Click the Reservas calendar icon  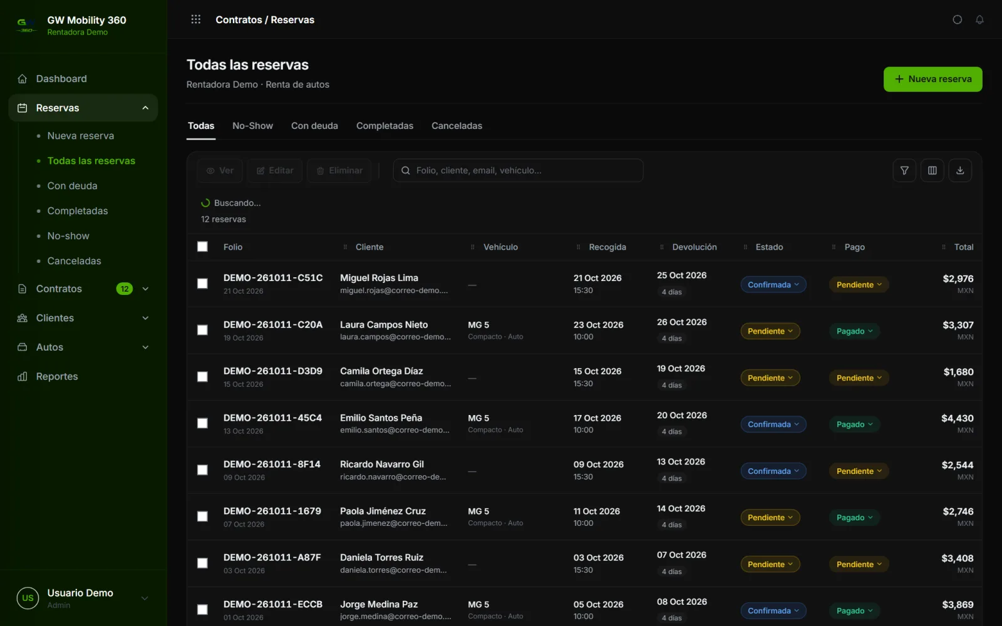coord(23,108)
